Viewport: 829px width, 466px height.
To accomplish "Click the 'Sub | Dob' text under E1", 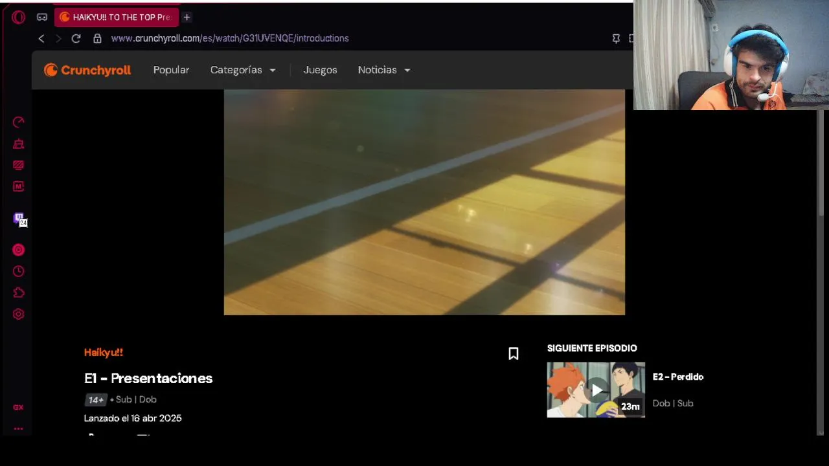I will click(x=136, y=399).
